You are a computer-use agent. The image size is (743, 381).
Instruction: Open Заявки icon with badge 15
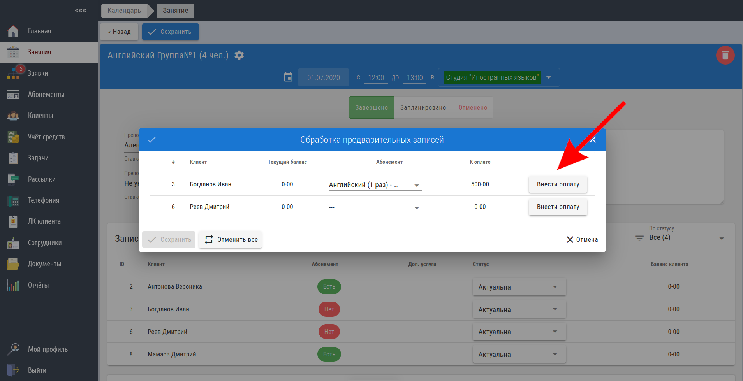(x=14, y=73)
